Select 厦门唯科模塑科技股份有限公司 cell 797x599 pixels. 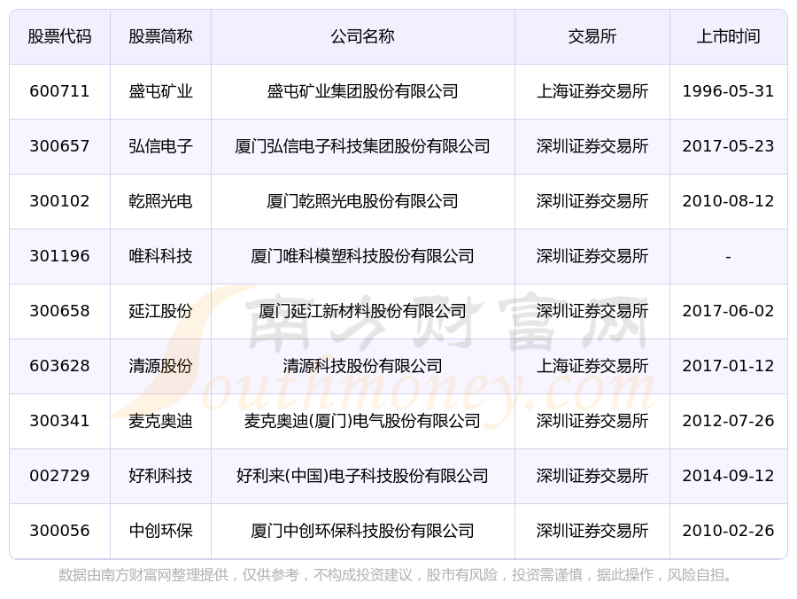[362, 256]
